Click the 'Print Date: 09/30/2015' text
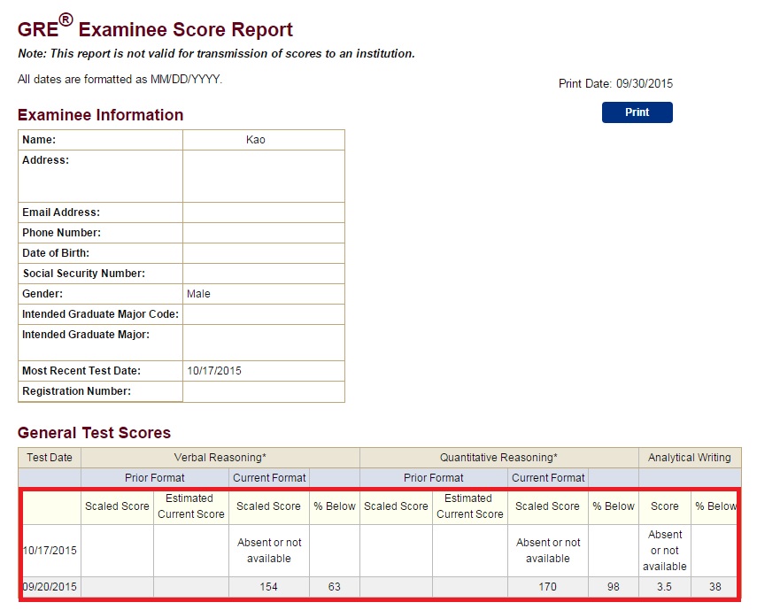This screenshot has width=757, height=610. click(x=615, y=83)
